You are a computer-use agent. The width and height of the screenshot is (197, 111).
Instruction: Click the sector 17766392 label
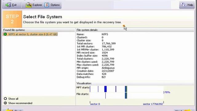[x=153, y=104]
